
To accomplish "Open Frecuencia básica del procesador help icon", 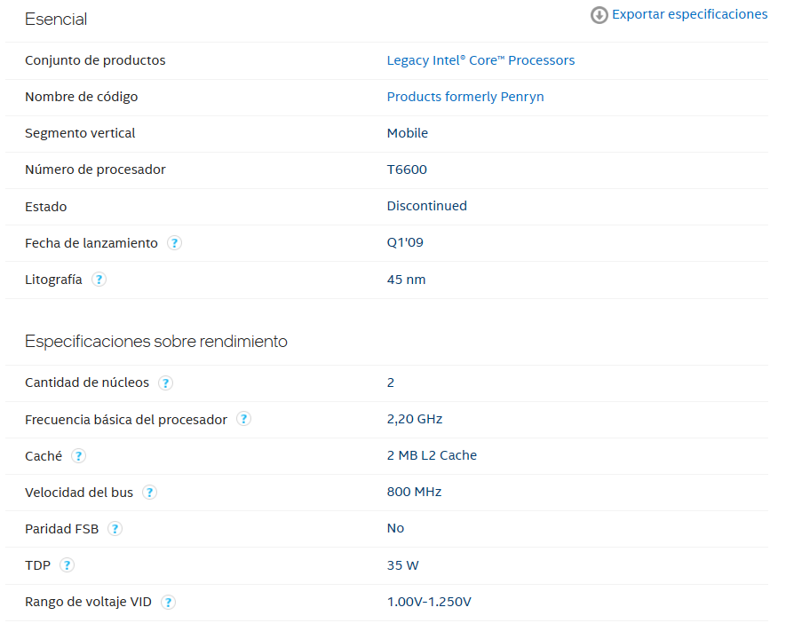I will pyautogui.click(x=244, y=420).
